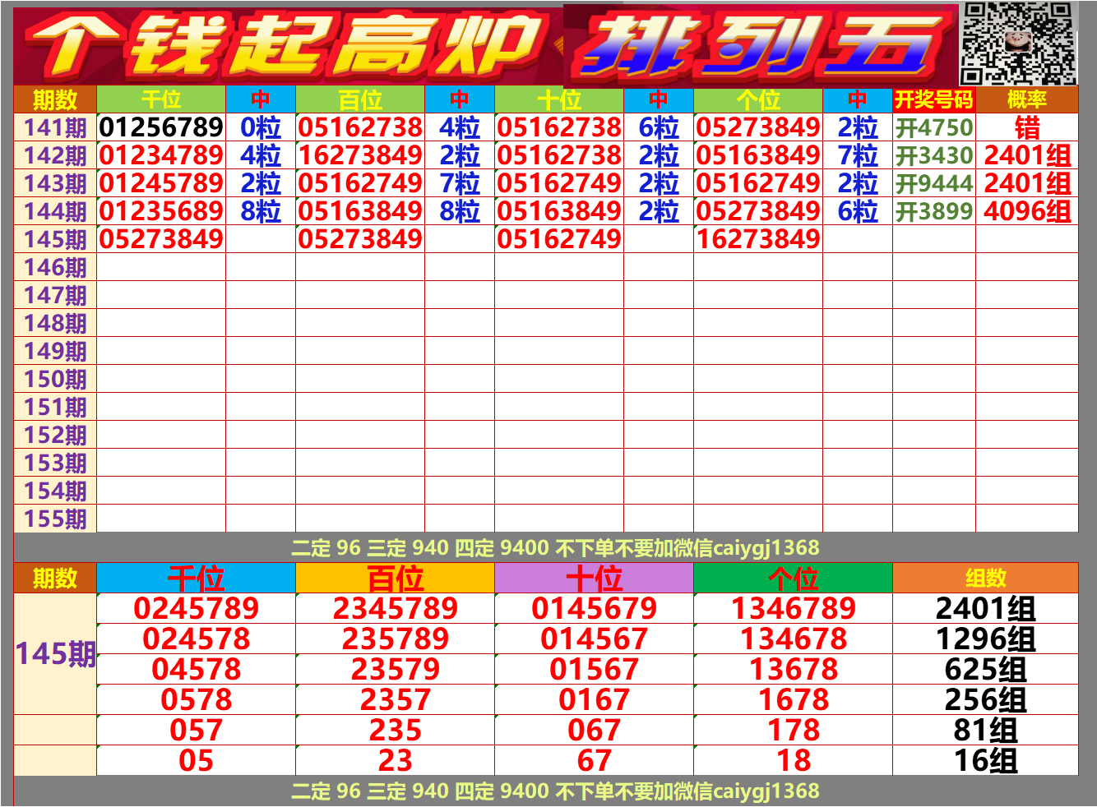
Task: Click the 148期 row label
Action: tap(55, 323)
